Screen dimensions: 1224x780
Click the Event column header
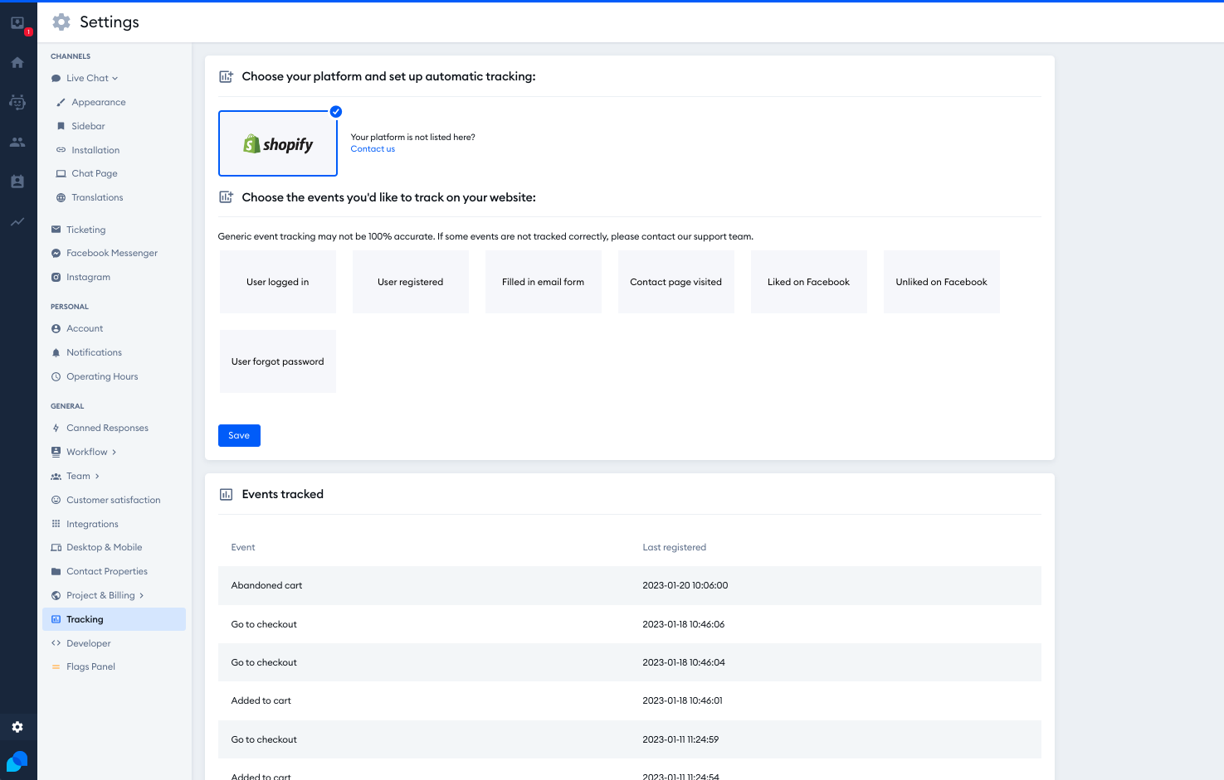pyautogui.click(x=243, y=547)
